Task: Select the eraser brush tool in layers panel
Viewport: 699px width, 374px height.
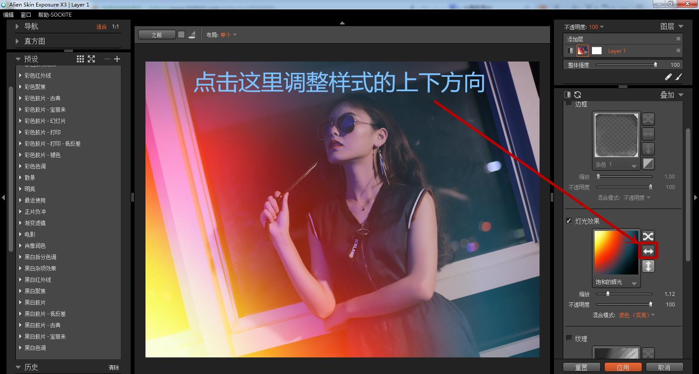Action: click(x=668, y=77)
